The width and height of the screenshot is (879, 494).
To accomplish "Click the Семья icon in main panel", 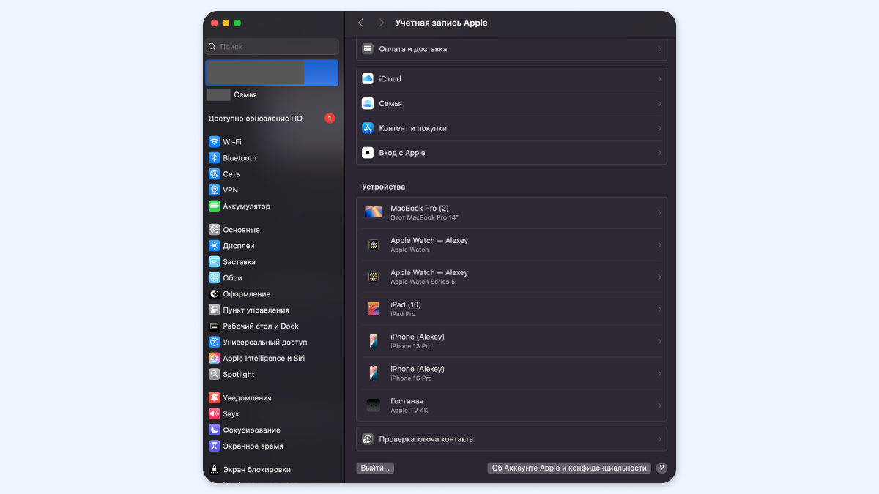I will tap(368, 104).
